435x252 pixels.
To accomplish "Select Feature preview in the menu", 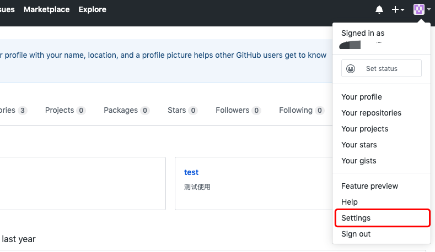I will pos(369,186).
